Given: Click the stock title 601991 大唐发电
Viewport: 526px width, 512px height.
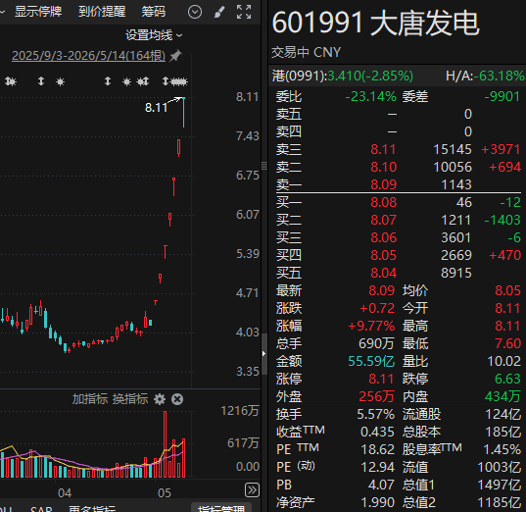Looking at the screenshot, I should (x=375, y=24).
